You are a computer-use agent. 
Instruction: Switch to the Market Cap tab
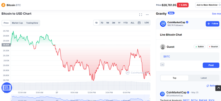17,23
